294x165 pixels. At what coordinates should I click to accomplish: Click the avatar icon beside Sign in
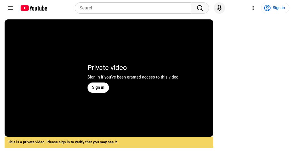click(267, 8)
